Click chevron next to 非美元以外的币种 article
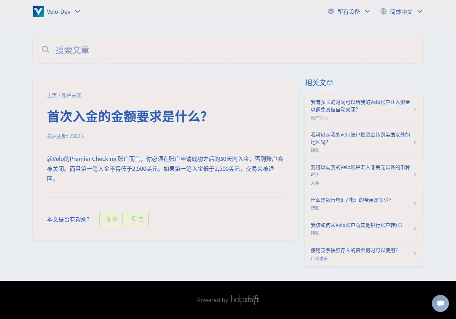The image size is (456, 319). [415, 175]
